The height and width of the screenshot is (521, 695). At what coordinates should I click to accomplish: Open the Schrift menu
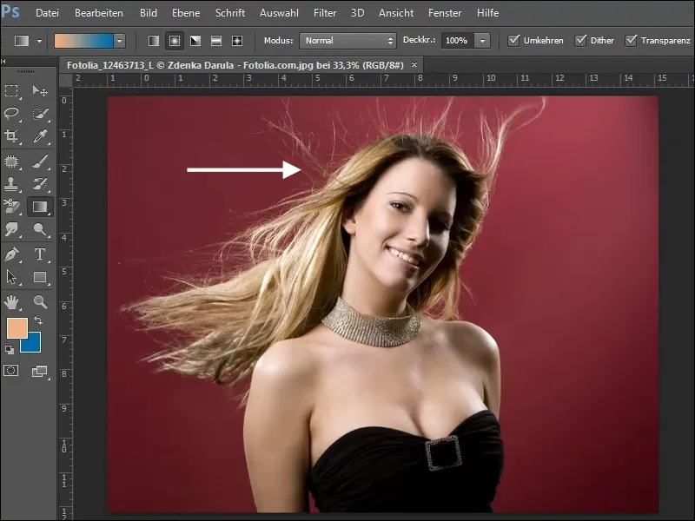click(230, 13)
